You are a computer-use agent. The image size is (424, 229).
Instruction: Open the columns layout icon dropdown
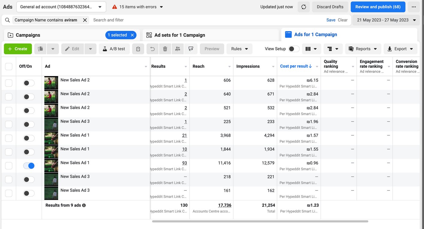pyautogui.click(x=311, y=49)
